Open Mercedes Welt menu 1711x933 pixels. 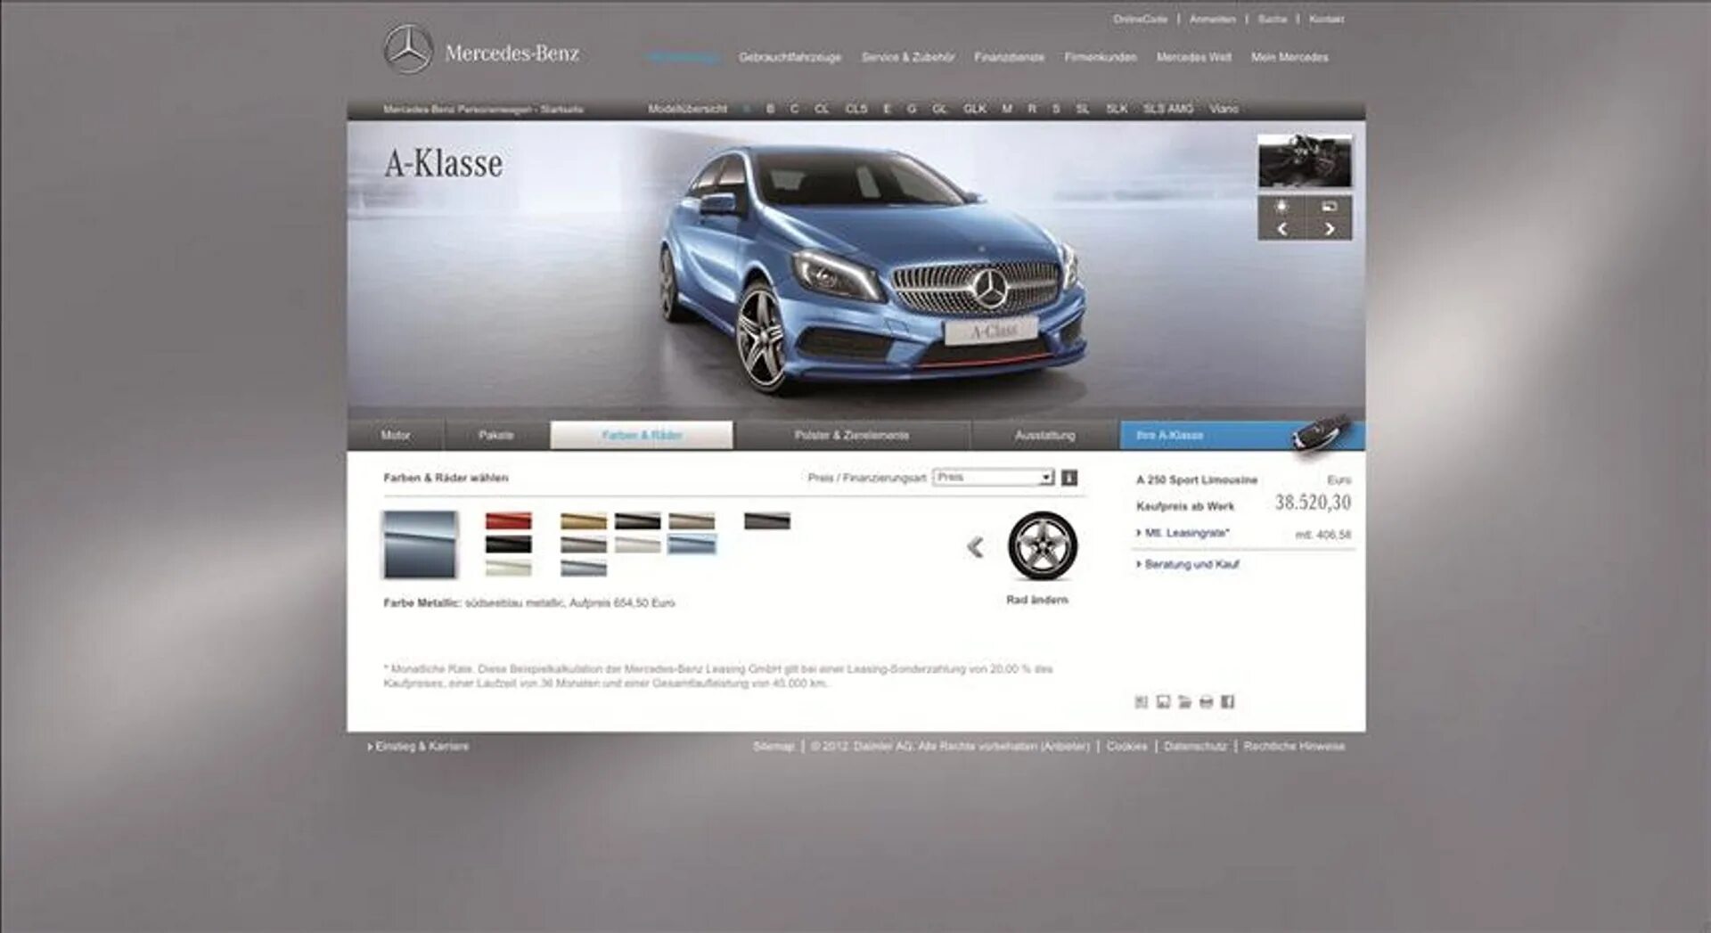pos(1193,57)
